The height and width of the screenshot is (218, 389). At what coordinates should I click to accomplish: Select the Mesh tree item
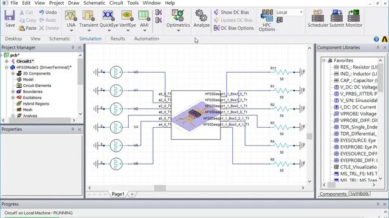point(27,110)
